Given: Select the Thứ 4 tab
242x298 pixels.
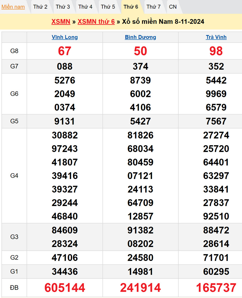Looking at the screenshot, I should [x=85, y=7].
